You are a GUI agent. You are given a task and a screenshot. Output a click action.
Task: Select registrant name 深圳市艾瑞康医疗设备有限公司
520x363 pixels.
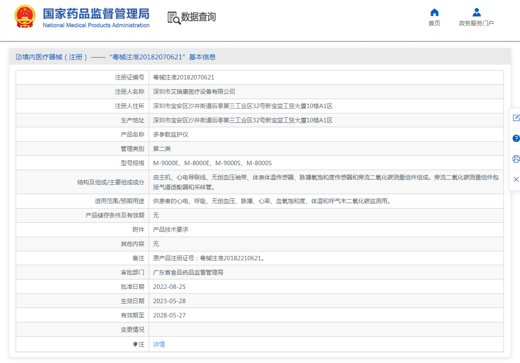pos(194,92)
